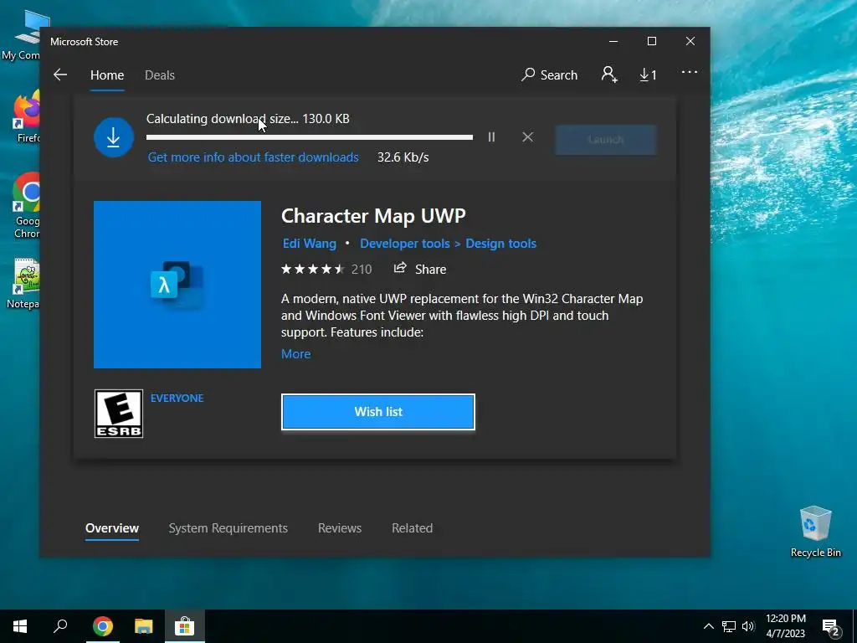The image size is (857, 643).
Task: Click the Google Chrome desktop shortcut
Action: pyautogui.click(x=26, y=206)
